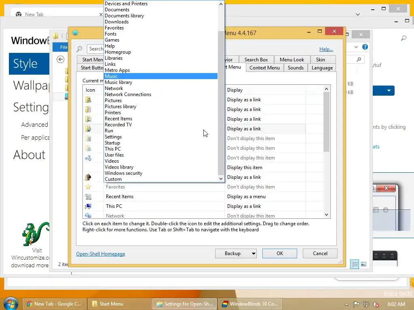This screenshot has height=310, width=414.
Task: Click Recent Items row icon
Action: 88,197
